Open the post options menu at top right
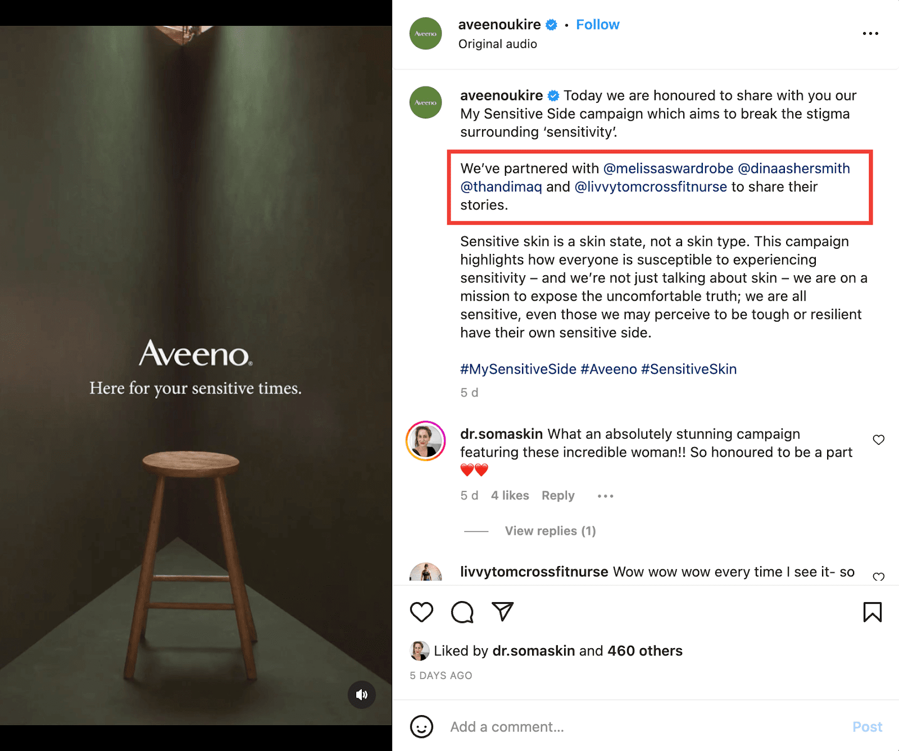 tap(870, 34)
